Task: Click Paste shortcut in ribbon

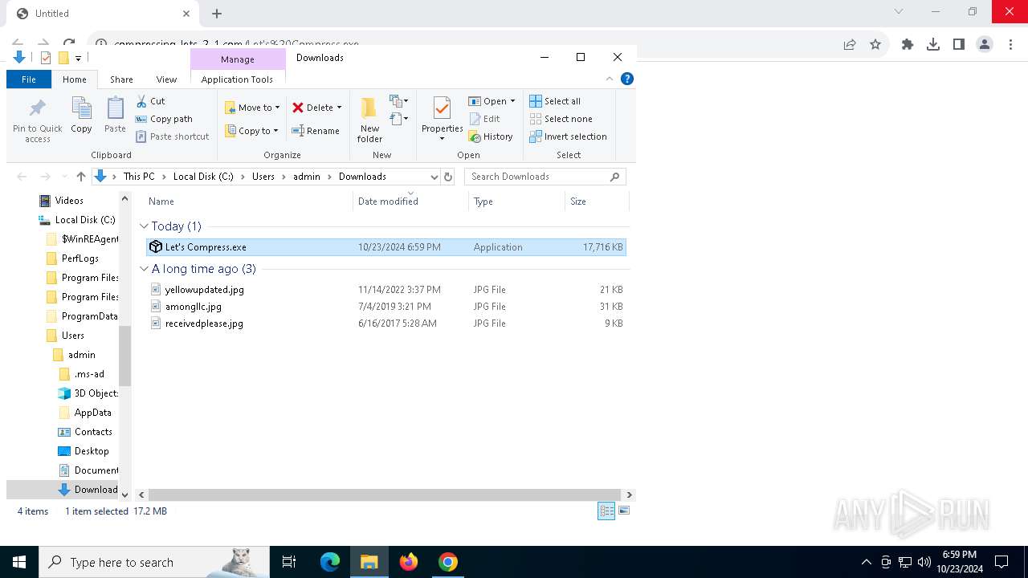Action: [173, 136]
